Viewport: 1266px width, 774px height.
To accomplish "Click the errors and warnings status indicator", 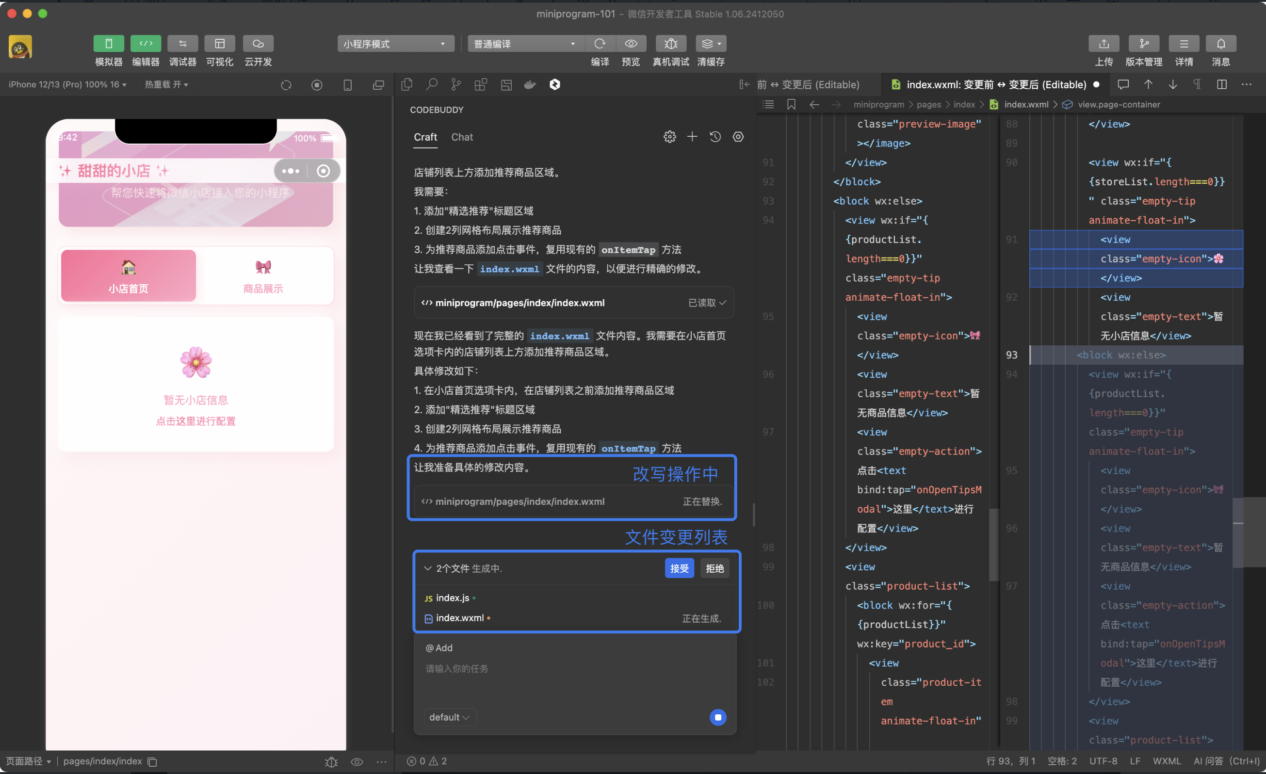I will [426, 761].
